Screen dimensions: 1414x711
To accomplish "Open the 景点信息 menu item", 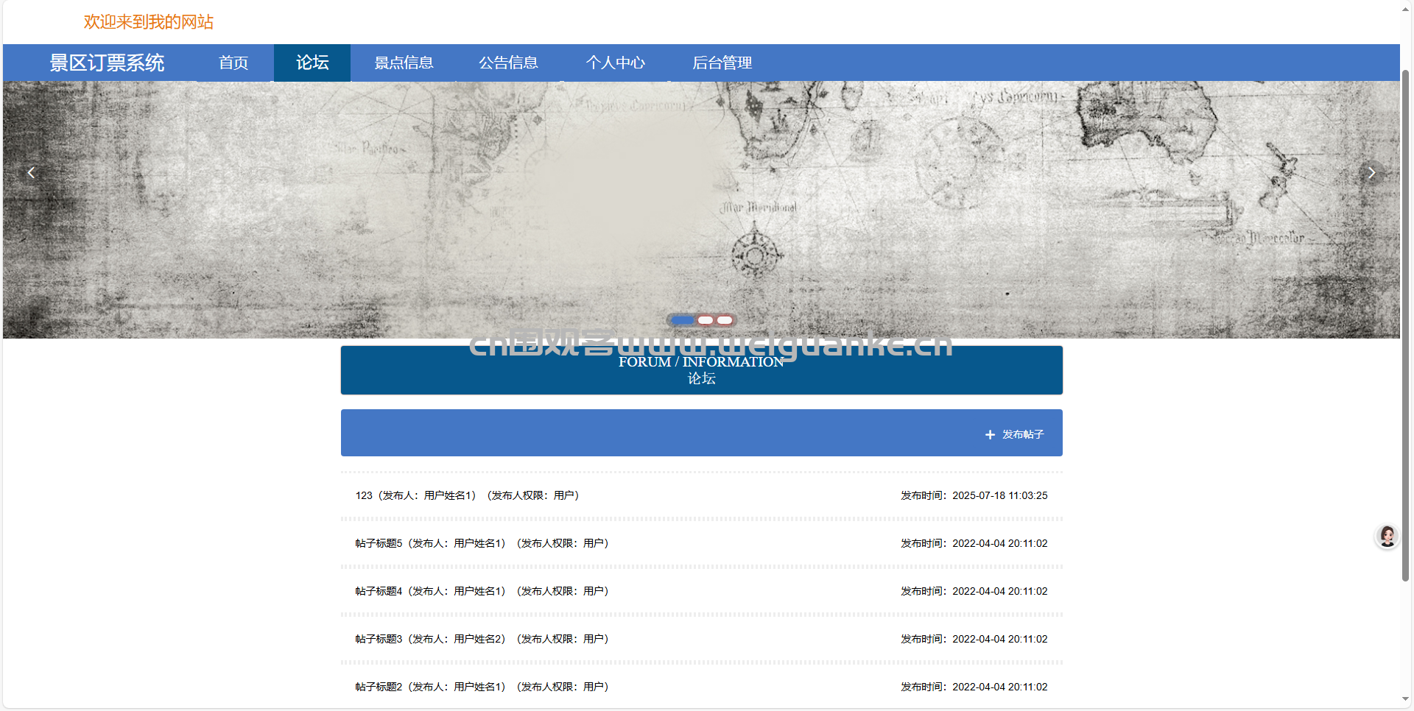I will (404, 63).
